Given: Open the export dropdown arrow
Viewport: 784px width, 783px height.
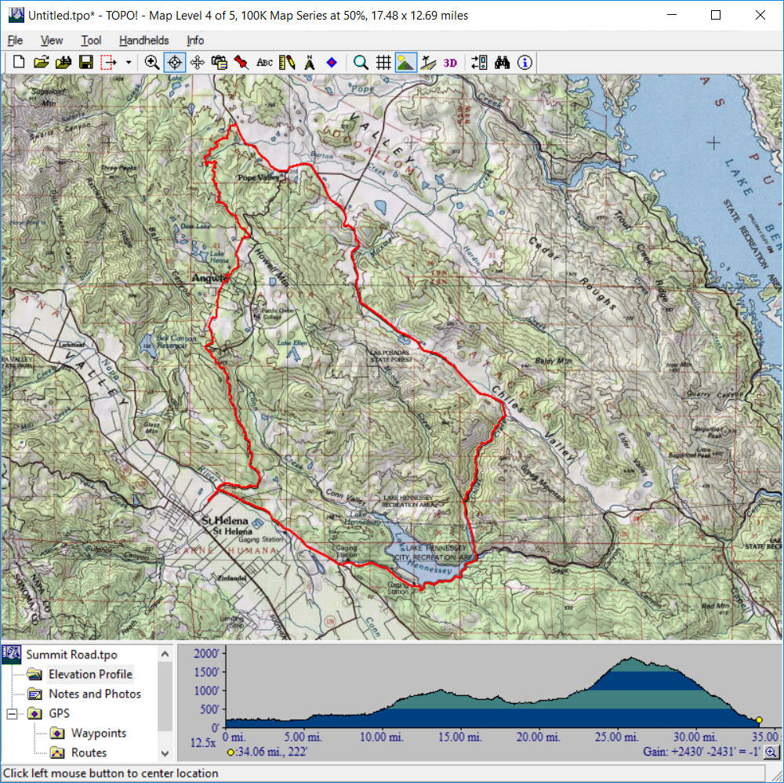Looking at the screenshot, I should [x=128, y=63].
